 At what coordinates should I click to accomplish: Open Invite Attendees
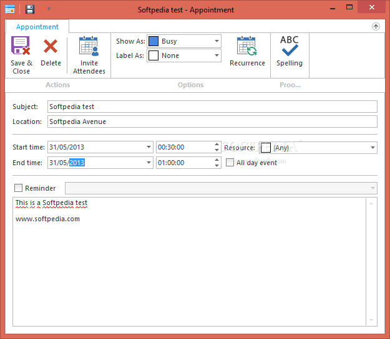89,55
